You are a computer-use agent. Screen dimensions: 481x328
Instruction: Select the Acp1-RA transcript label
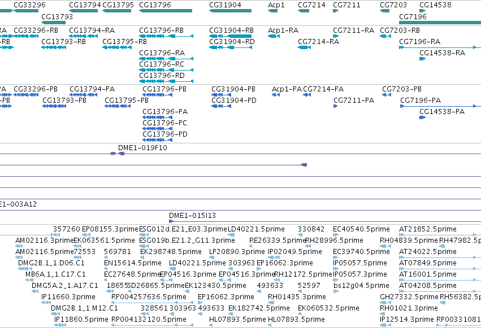[283, 30]
